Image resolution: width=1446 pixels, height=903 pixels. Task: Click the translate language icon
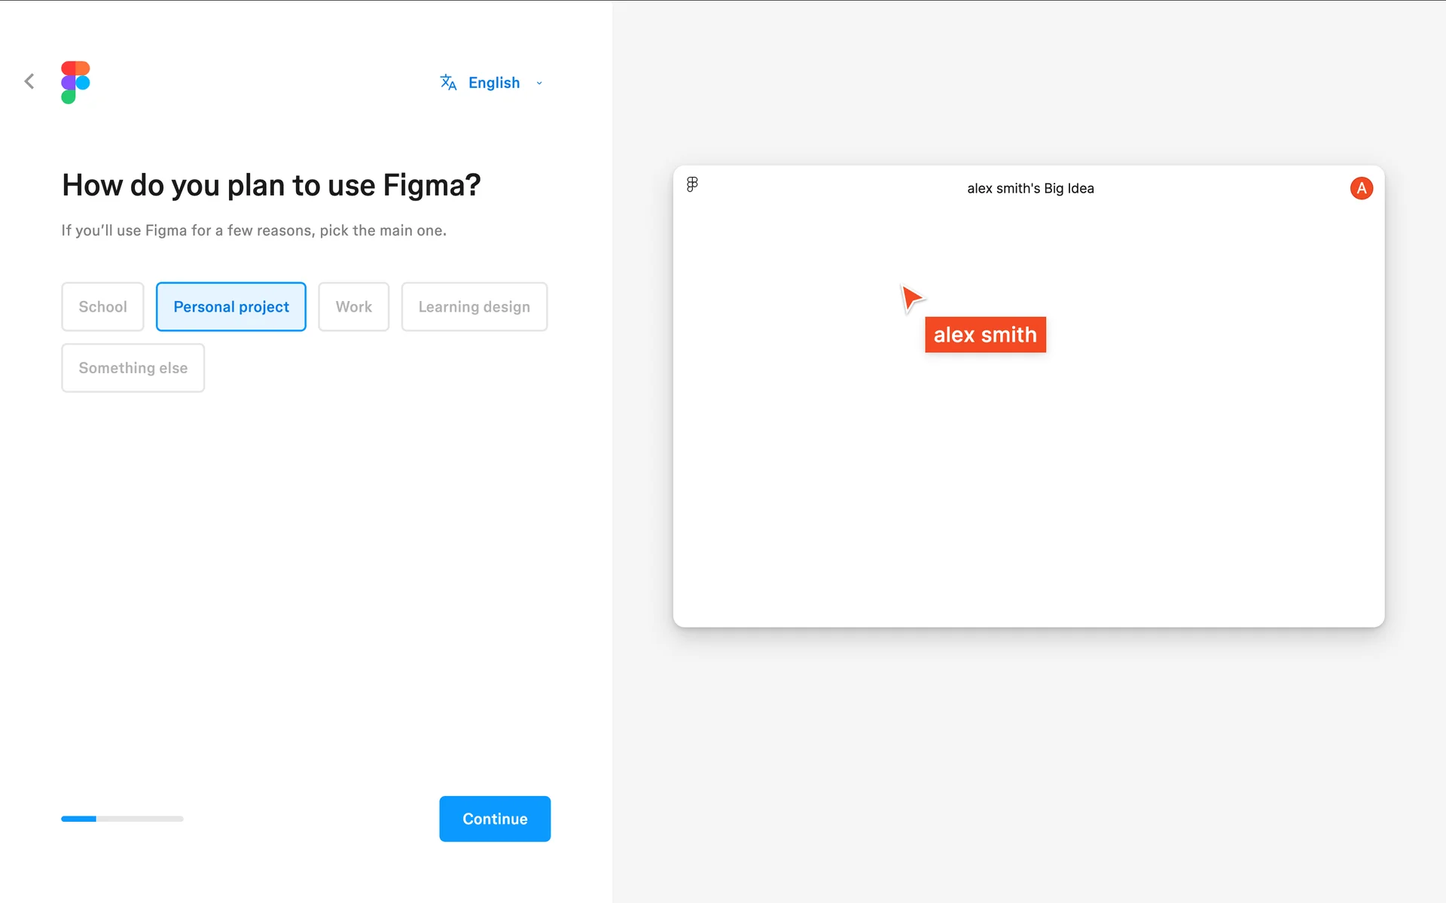click(448, 82)
